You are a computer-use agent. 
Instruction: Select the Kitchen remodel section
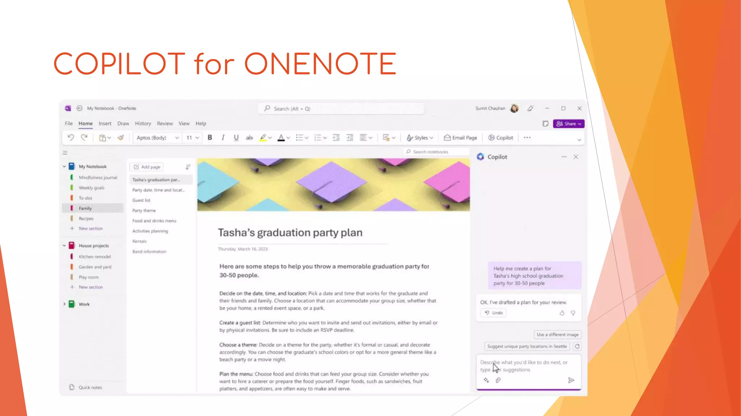tap(95, 257)
